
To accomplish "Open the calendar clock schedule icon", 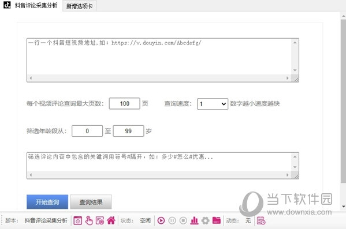I will click(x=261, y=220).
